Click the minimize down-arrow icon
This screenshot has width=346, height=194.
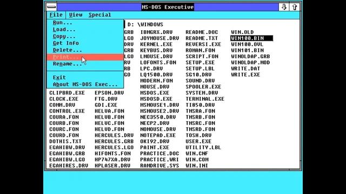[284, 7]
